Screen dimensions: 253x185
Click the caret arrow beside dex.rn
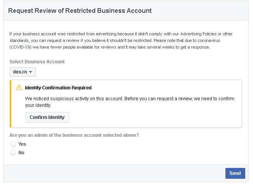pos(31,72)
